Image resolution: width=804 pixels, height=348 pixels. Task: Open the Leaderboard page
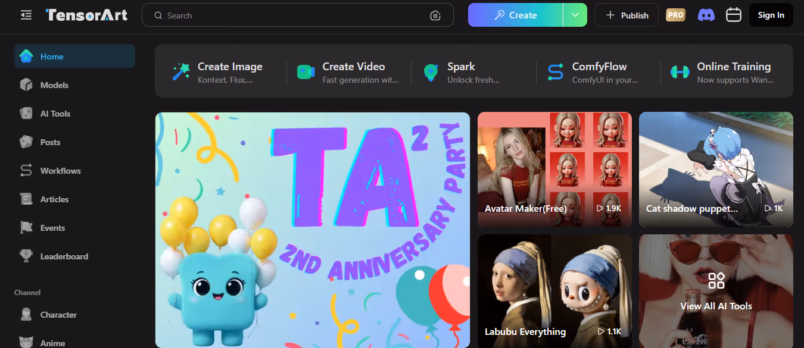tap(64, 256)
